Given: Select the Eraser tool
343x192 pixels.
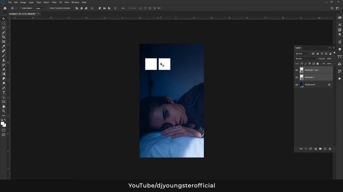Looking at the screenshot, I should tap(4, 69).
